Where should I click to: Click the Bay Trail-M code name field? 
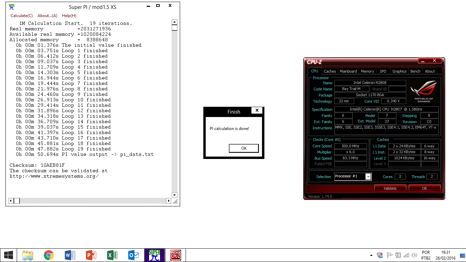pyautogui.click(x=351, y=89)
